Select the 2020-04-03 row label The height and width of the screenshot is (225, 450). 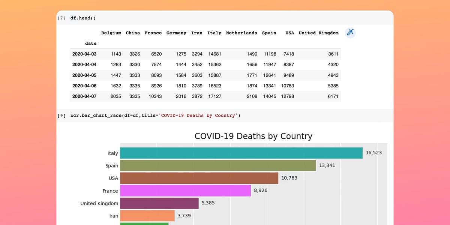point(85,54)
